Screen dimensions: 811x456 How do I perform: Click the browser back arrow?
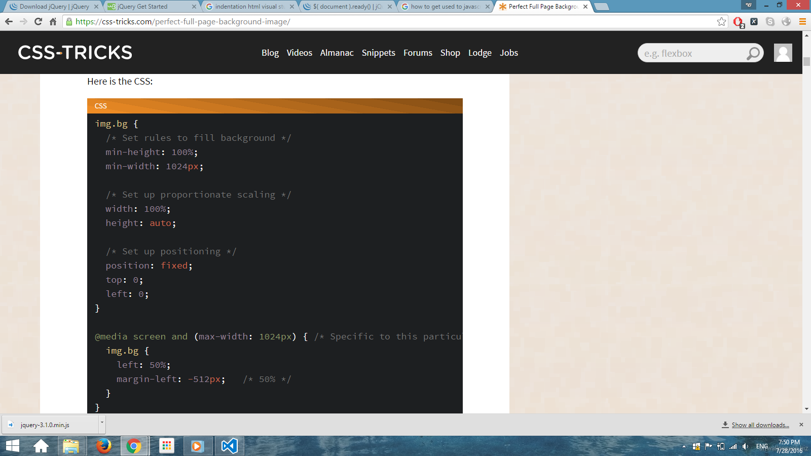coord(9,22)
